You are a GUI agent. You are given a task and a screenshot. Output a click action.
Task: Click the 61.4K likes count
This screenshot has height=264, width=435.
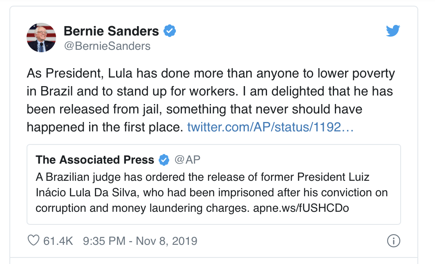pos(58,241)
